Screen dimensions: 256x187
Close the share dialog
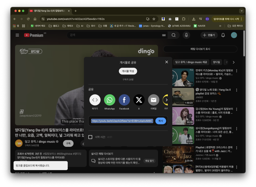[166, 62]
